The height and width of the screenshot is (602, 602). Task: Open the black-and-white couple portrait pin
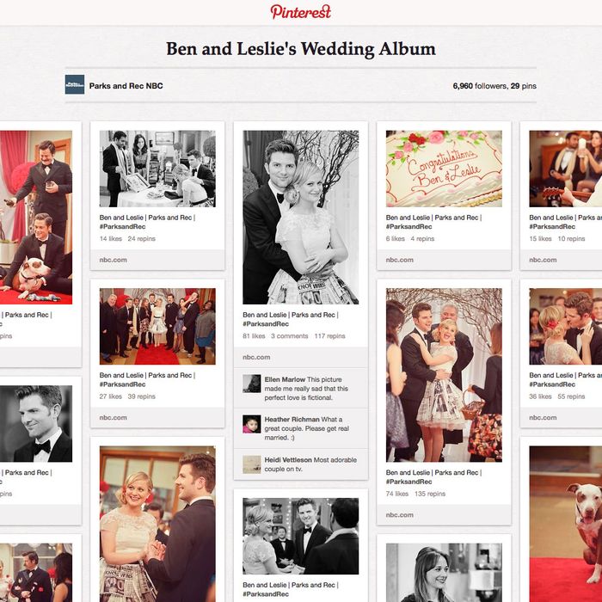tap(301, 218)
